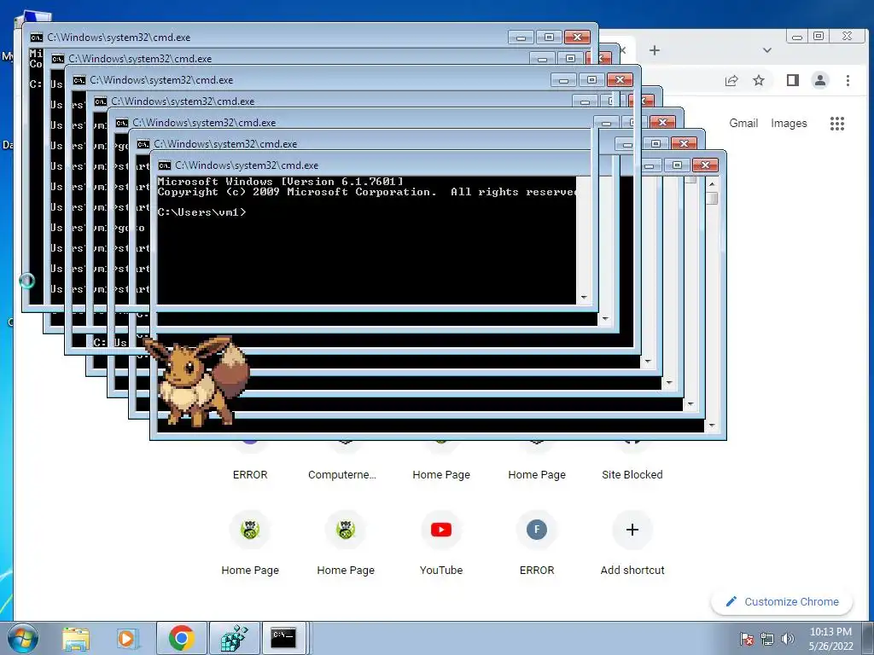Open a new tab with Chrome's plus button
The height and width of the screenshot is (655, 874).
pos(655,50)
